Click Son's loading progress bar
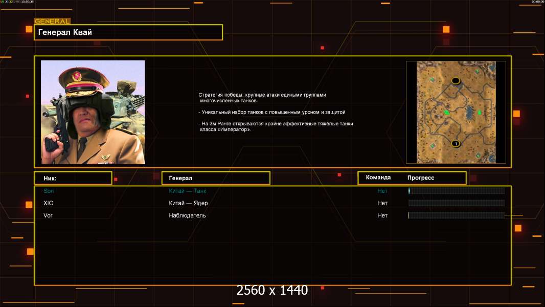The image size is (545, 307). point(456,191)
